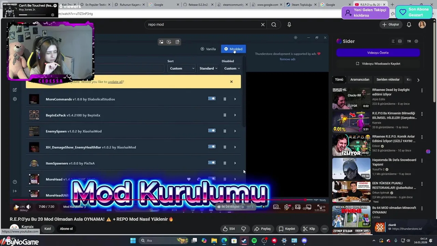Open the Standard sort order dropdown
Screen dimensions: 437x246
[x=208, y=68]
